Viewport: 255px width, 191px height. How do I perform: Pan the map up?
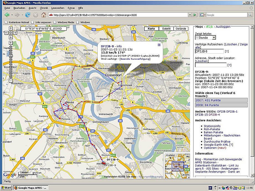tap(11, 29)
